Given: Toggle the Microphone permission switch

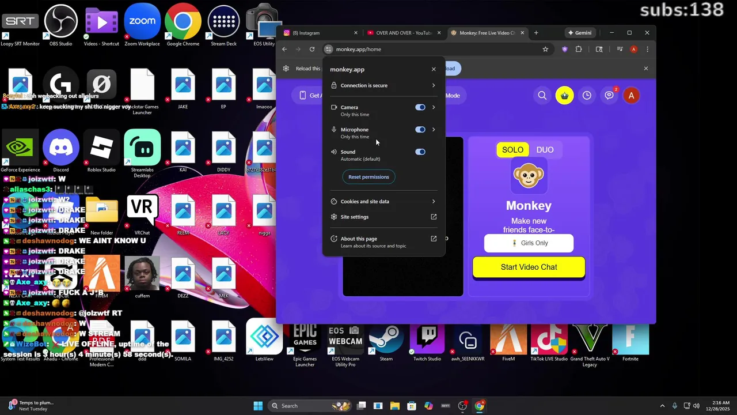Looking at the screenshot, I should point(420,130).
